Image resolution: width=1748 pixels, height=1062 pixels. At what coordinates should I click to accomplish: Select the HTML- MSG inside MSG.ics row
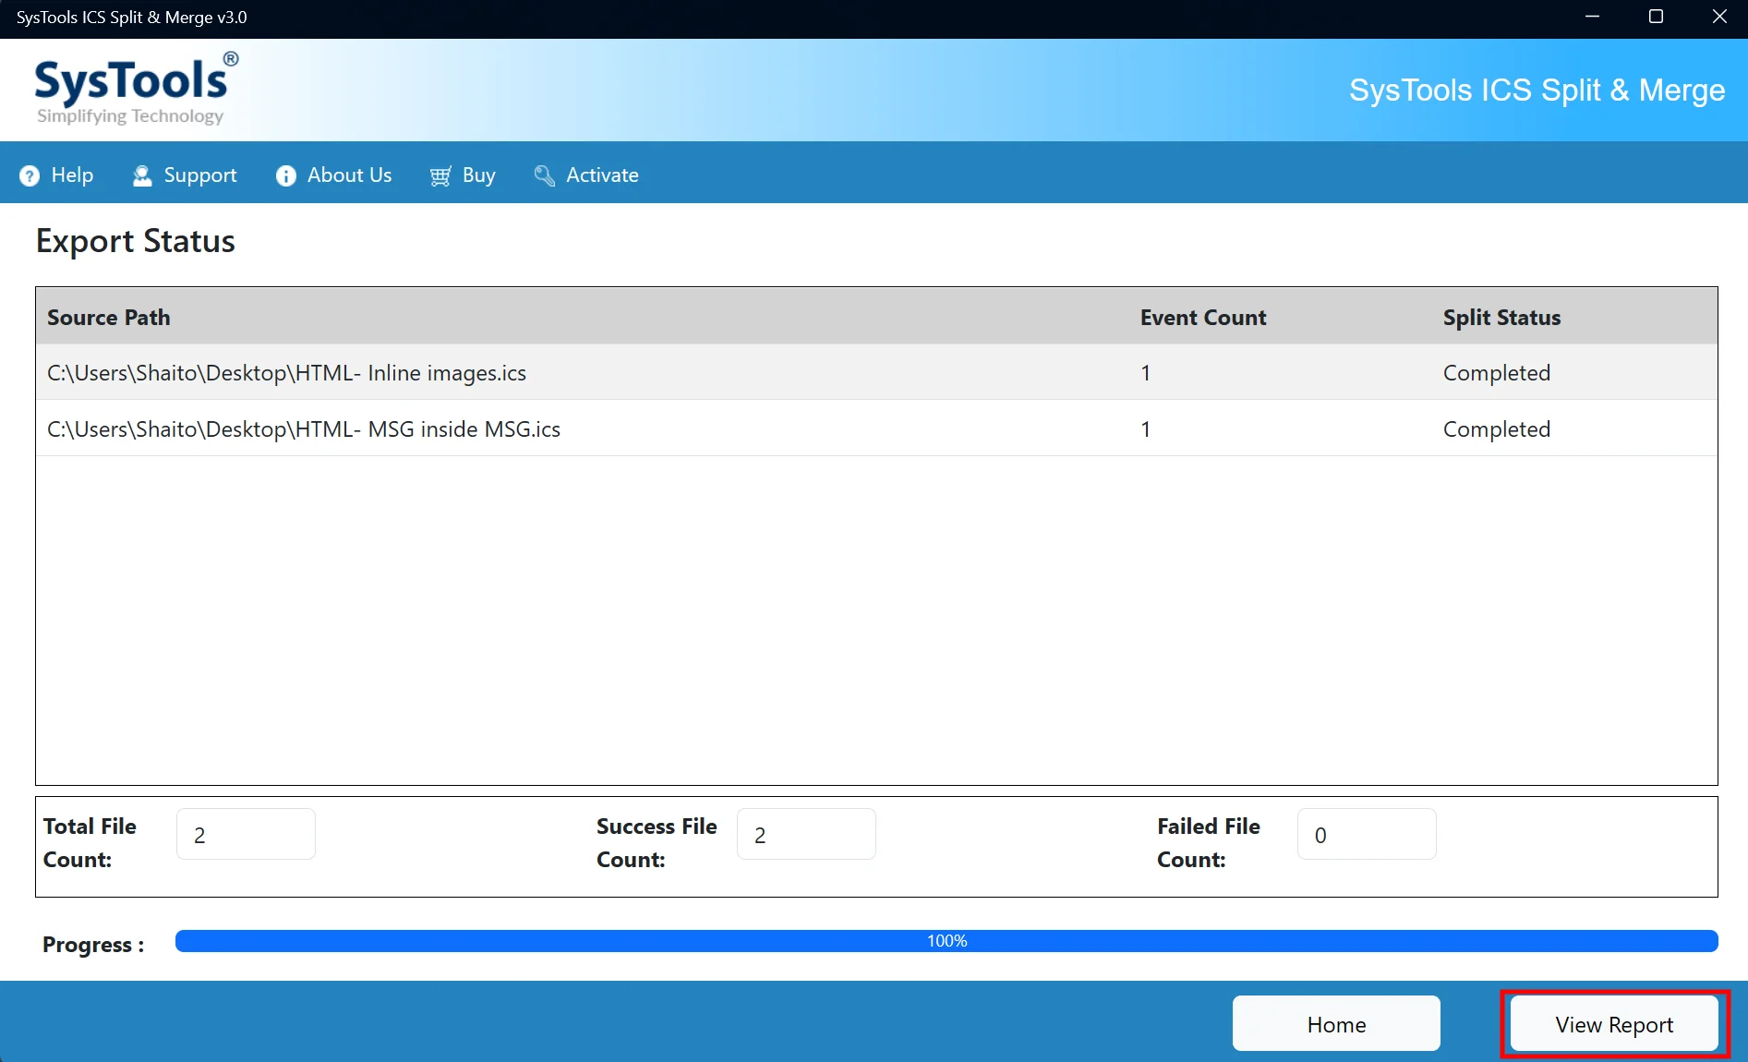[876, 428]
